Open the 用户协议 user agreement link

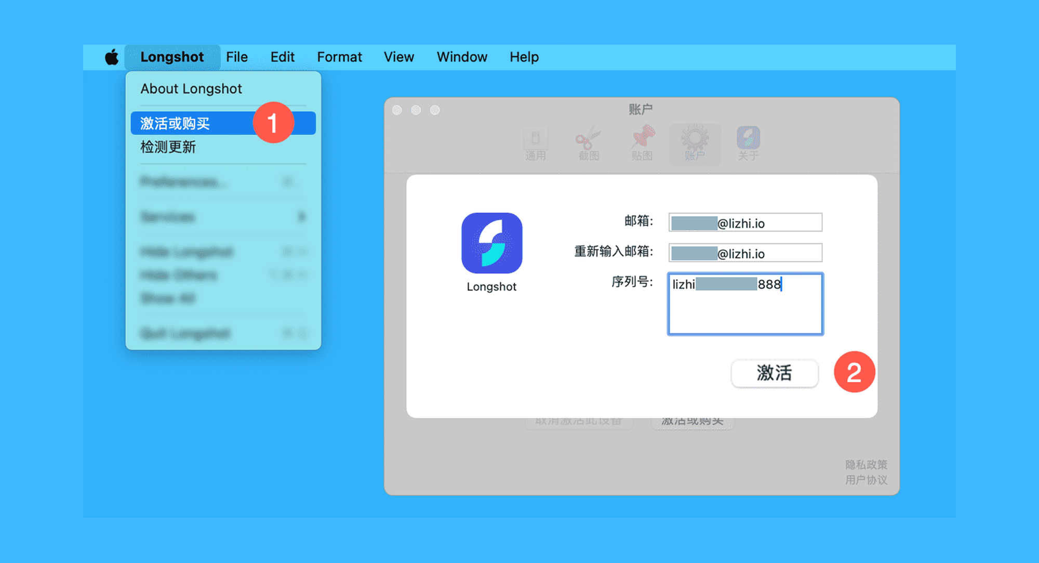866,480
